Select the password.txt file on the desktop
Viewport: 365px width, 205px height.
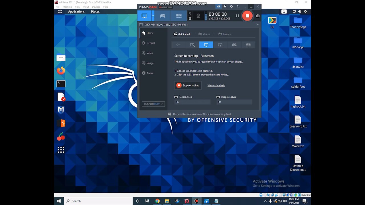[298, 122]
